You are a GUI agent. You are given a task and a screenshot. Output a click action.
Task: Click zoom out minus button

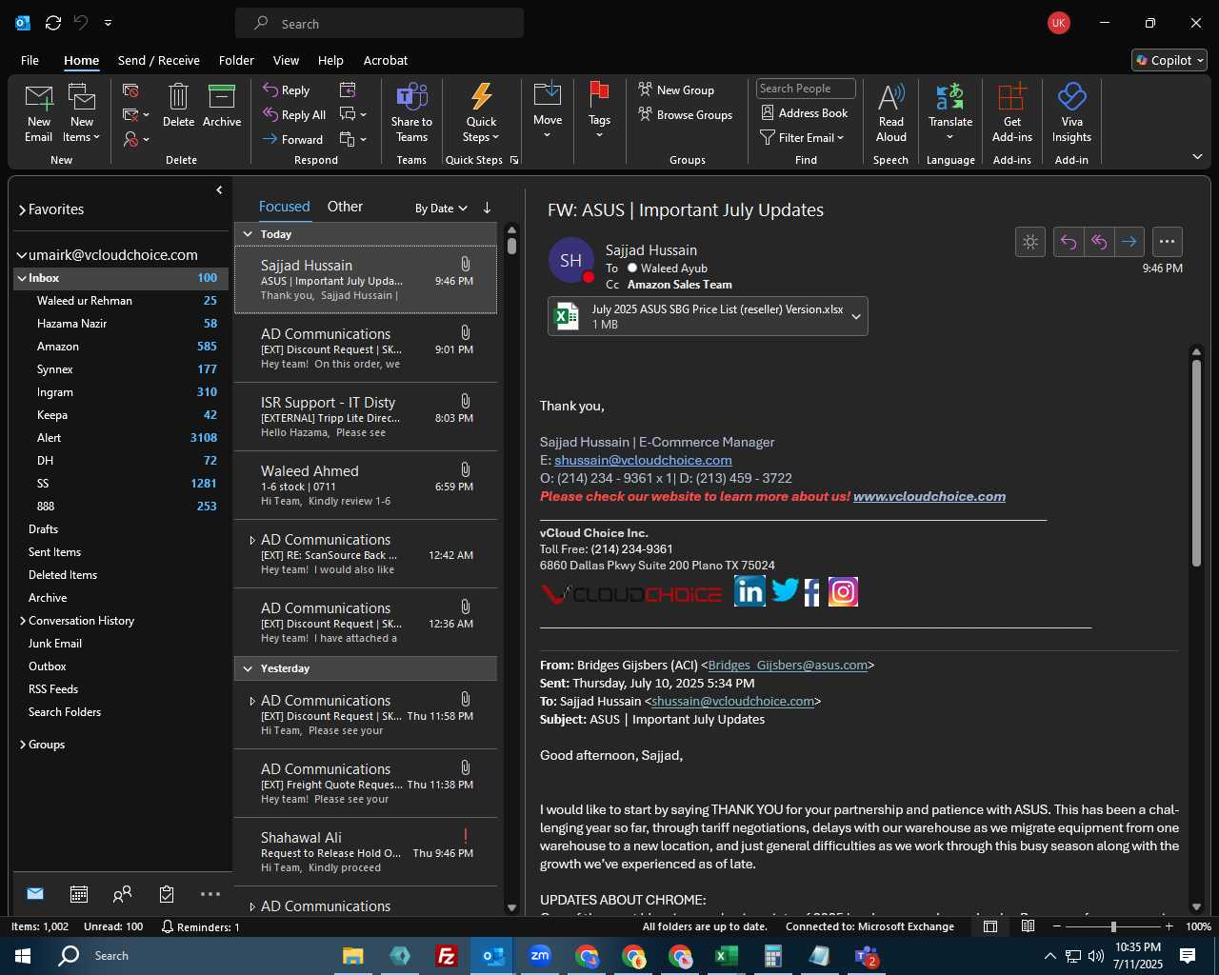[1056, 926]
